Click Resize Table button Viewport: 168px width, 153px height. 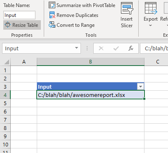click(22, 25)
